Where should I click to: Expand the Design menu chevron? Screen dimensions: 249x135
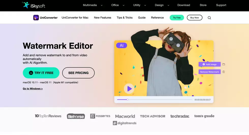tap(168, 5)
